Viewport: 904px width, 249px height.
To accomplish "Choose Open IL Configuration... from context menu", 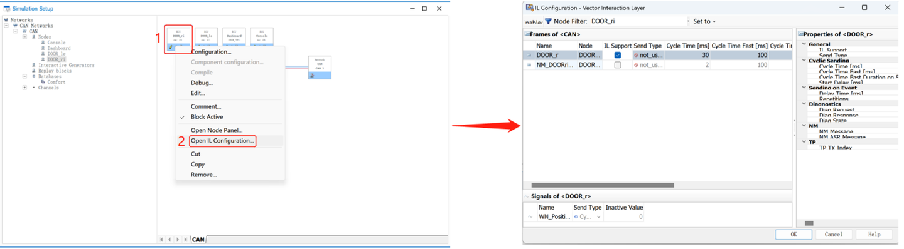I will (223, 141).
